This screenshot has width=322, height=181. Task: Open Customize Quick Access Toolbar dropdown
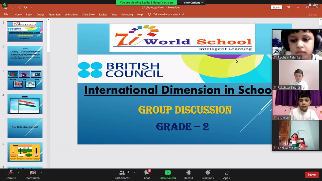pyautogui.click(x=32, y=8)
